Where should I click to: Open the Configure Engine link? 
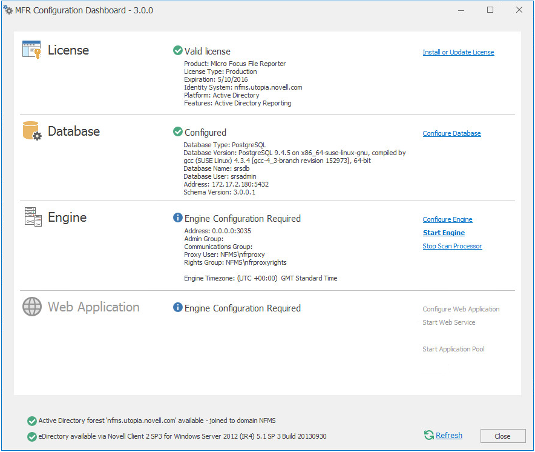(x=447, y=219)
